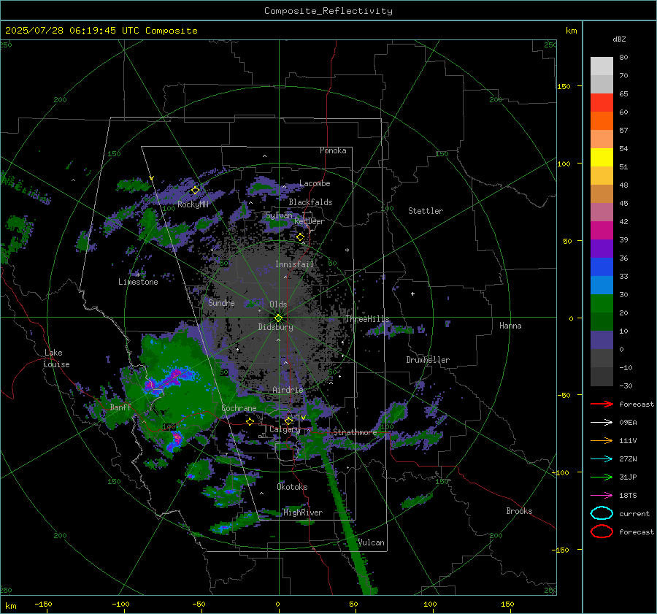This screenshot has width=657, height=614.
Task: Click the purple 39-36 dBZ color block
Action: coord(602,249)
